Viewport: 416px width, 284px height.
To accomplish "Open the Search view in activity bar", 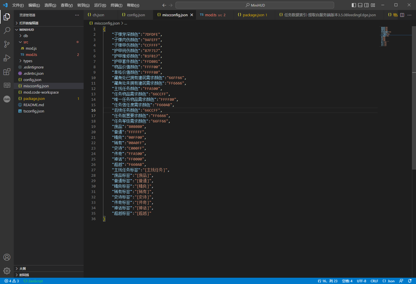I will click(7, 30).
